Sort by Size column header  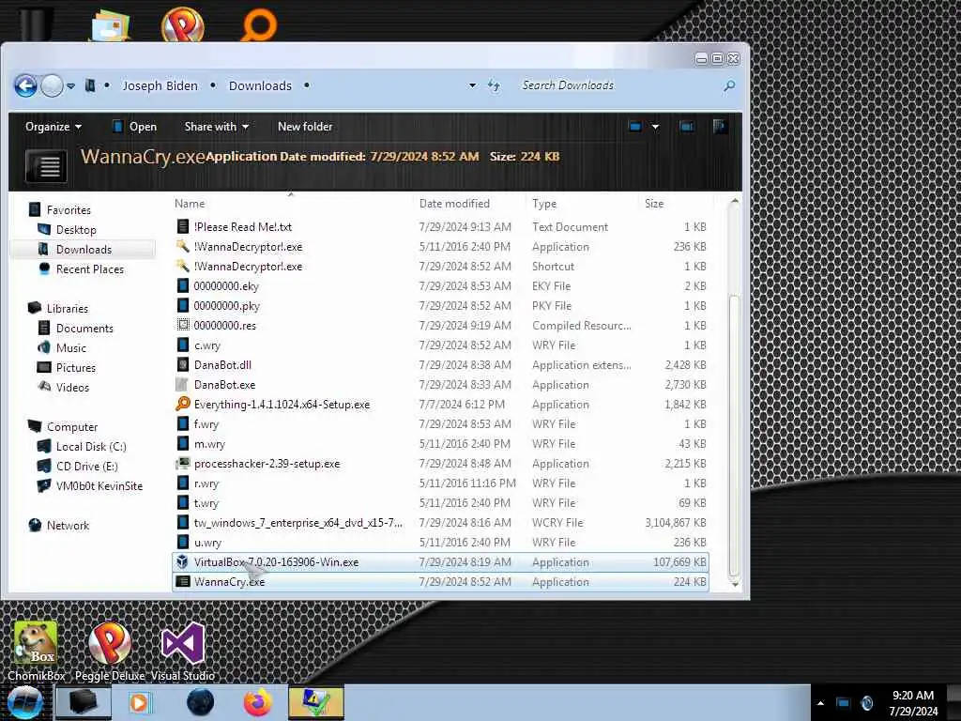(654, 204)
